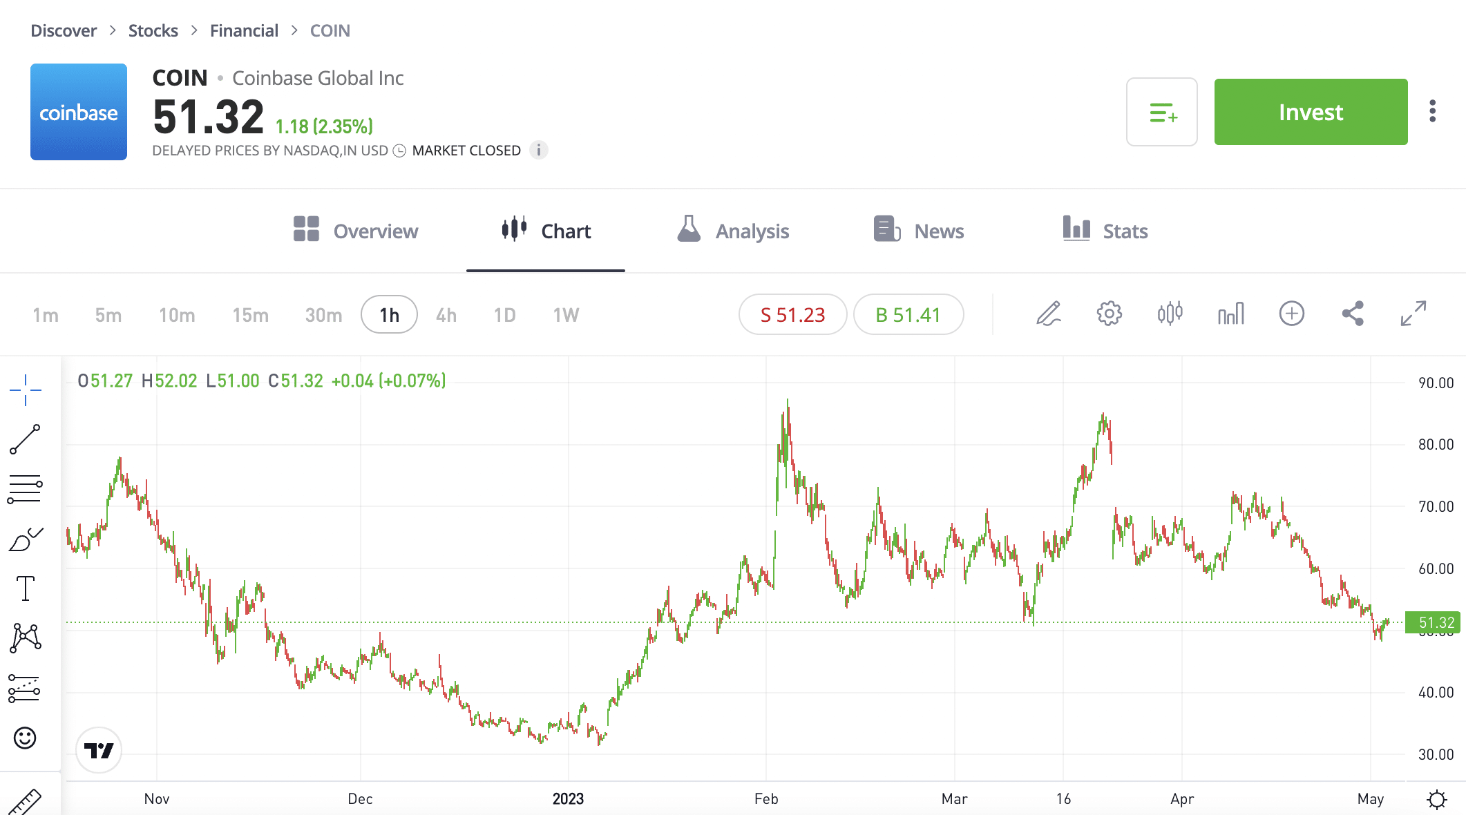1466x815 pixels.
Task: Select the 1D timeframe
Action: (505, 315)
